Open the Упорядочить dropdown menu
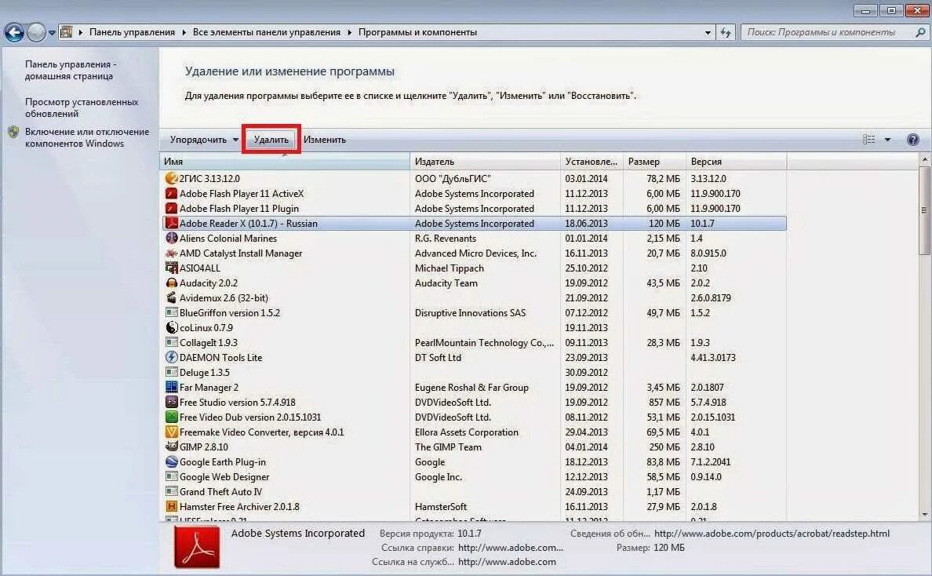This screenshot has width=932, height=576. (204, 140)
